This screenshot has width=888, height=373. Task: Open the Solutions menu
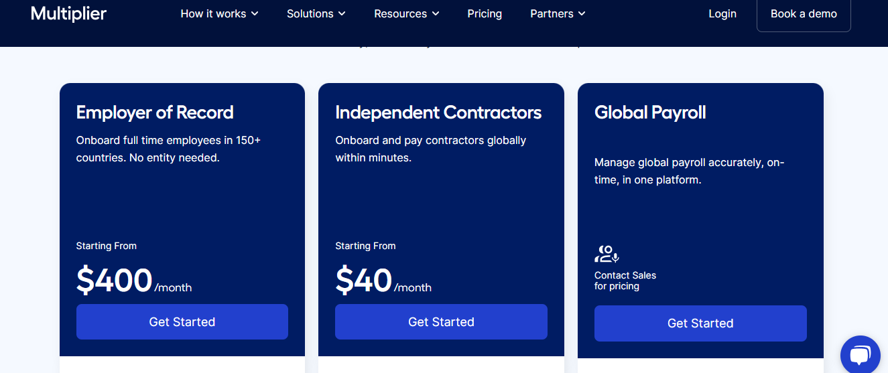click(310, 13)
